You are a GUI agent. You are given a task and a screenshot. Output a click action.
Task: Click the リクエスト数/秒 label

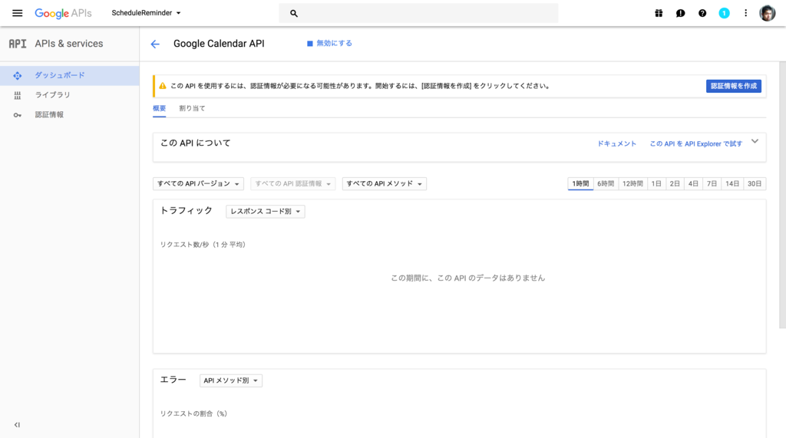(203, 245)
